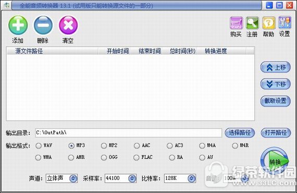Screen dimensions: 297x193
Task: Minimize the converter window
Action: (269, 5)
